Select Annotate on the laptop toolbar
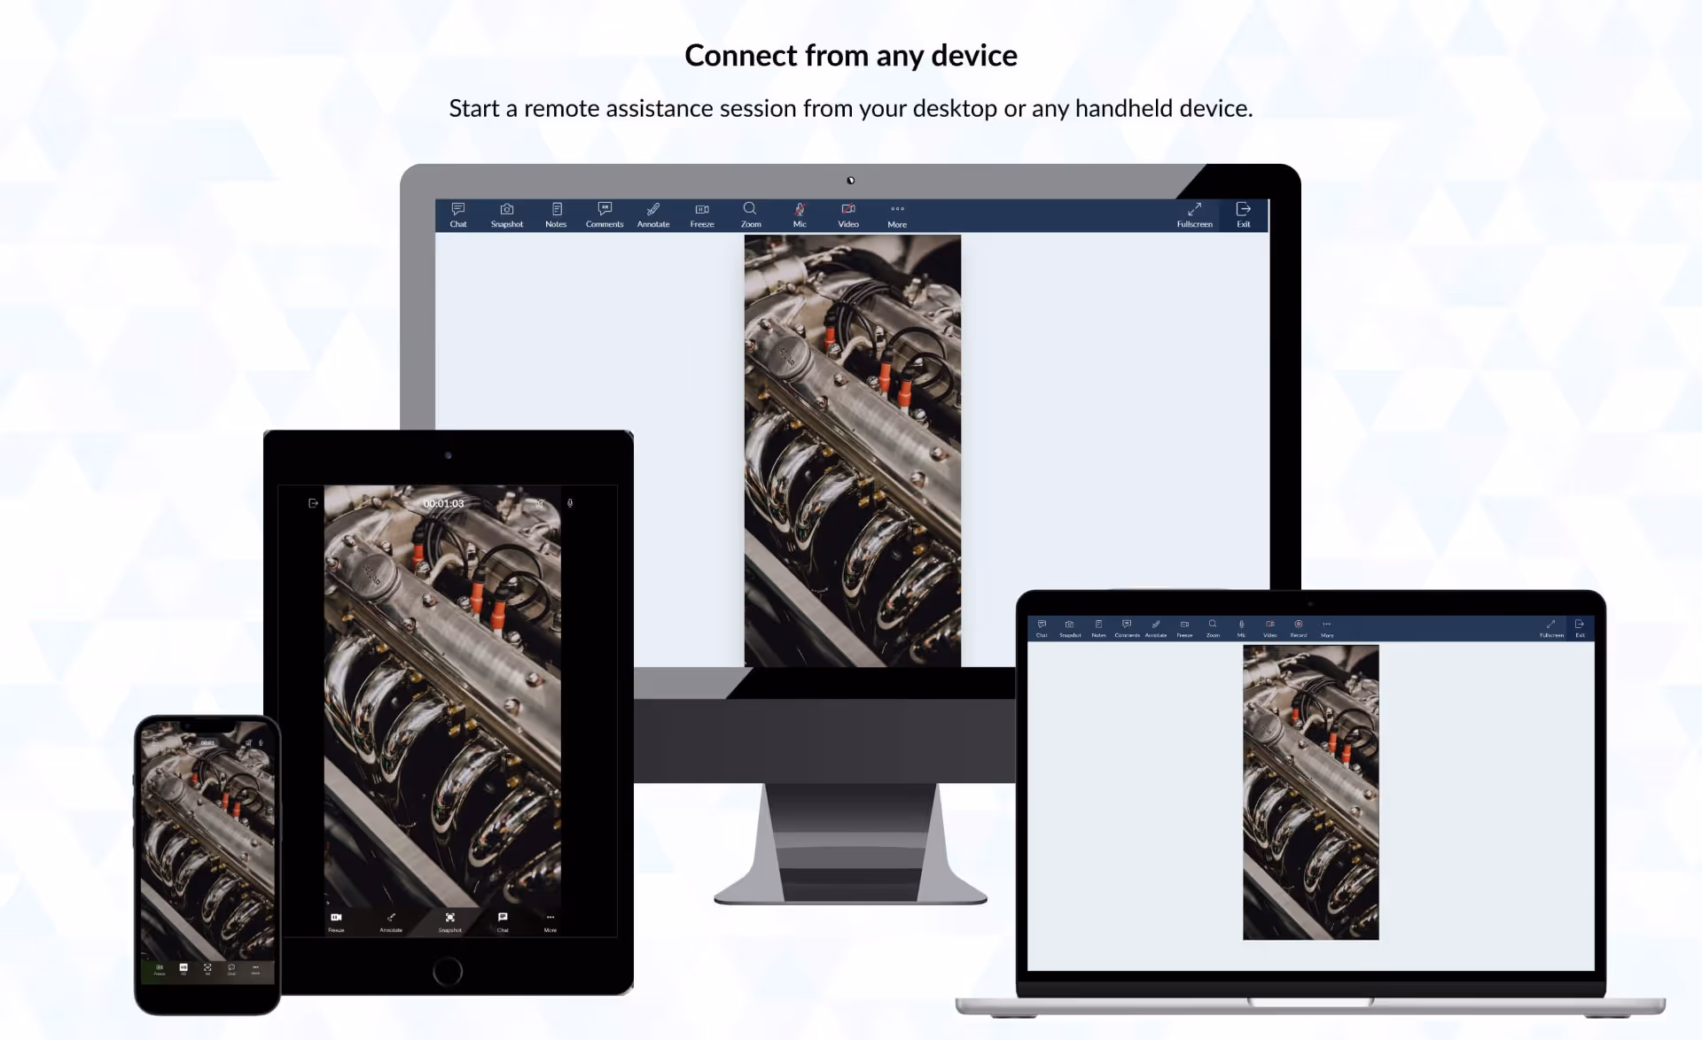The height and width of the screenshot is (1040, 1702). [1156, 629]
